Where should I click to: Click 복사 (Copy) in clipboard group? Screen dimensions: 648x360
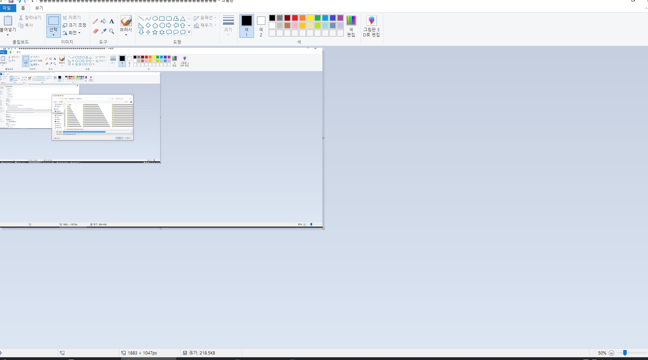tap(26, 25)
